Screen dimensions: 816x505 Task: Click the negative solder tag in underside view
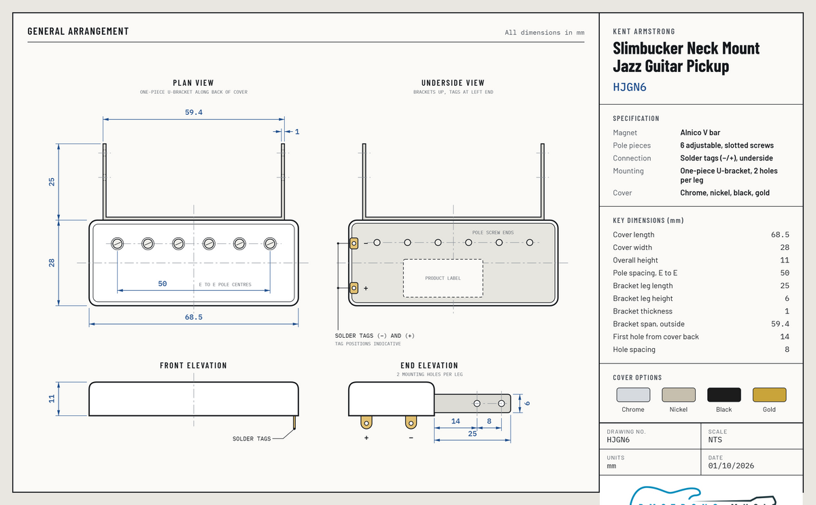click(x=354, y=243)
